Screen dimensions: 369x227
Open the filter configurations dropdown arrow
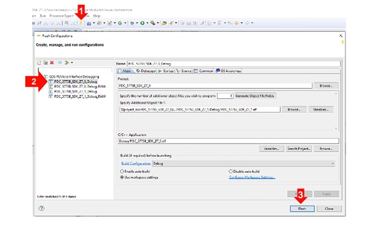click(x=72, y=63)
